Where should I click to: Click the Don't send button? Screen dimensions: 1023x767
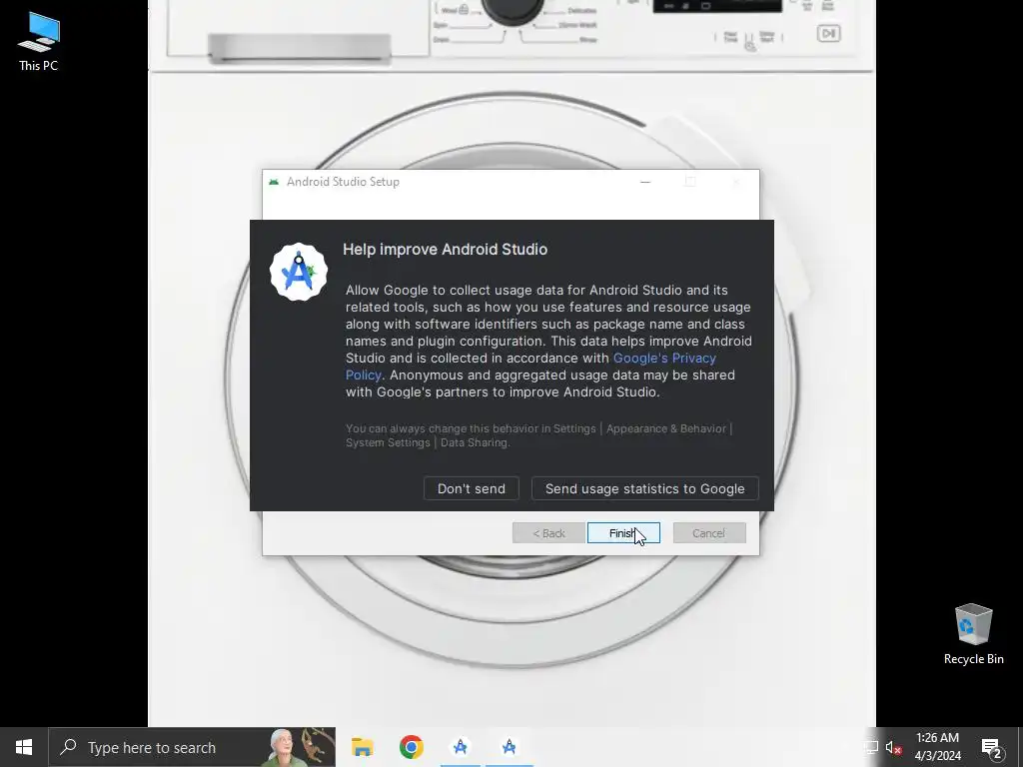[x=472, y=488]
